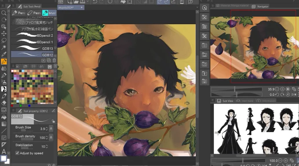Select the highlighted orange Pencil tool
299x166 pixels.
(4, 61)
